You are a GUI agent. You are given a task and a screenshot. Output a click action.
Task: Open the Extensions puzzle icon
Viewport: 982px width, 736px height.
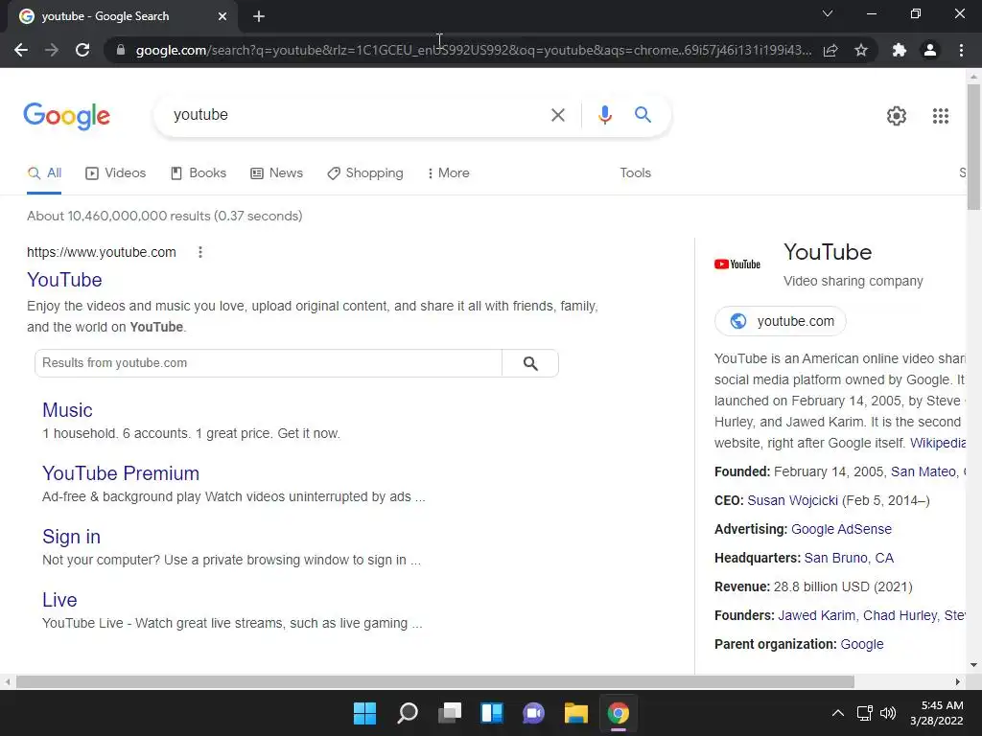[900, 50]
